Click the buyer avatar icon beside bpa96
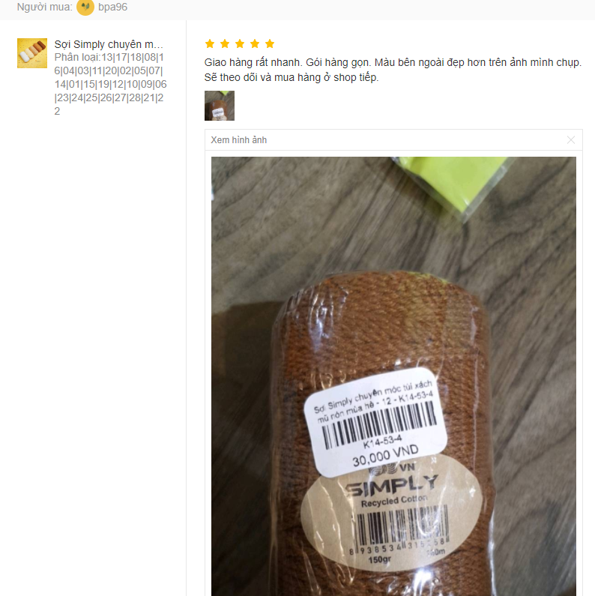The image size is (595, 596). point(85,7)
